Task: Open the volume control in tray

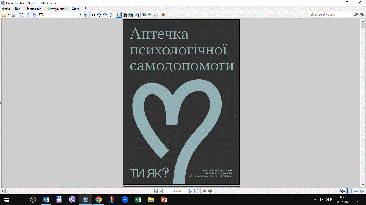Action: click(321, 199)
